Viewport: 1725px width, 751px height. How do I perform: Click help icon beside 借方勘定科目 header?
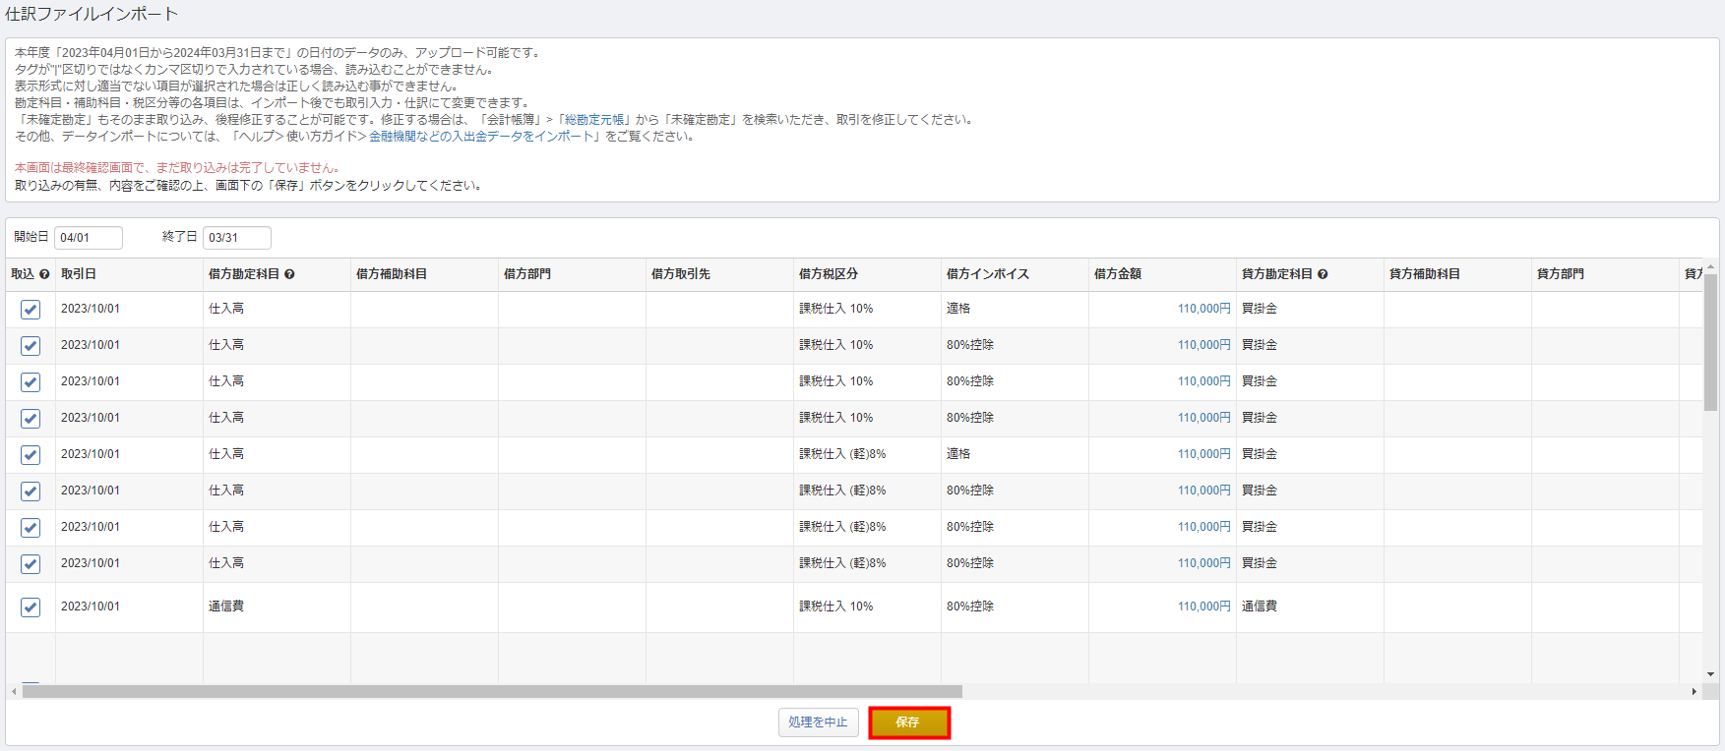[x=289, y=274]
